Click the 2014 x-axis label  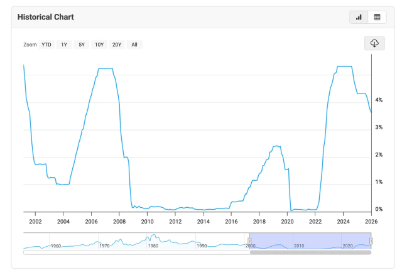[204, 221]
